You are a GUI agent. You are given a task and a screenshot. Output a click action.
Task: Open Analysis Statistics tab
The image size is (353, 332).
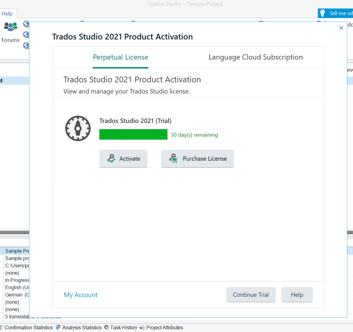click(x=79, y=327)
